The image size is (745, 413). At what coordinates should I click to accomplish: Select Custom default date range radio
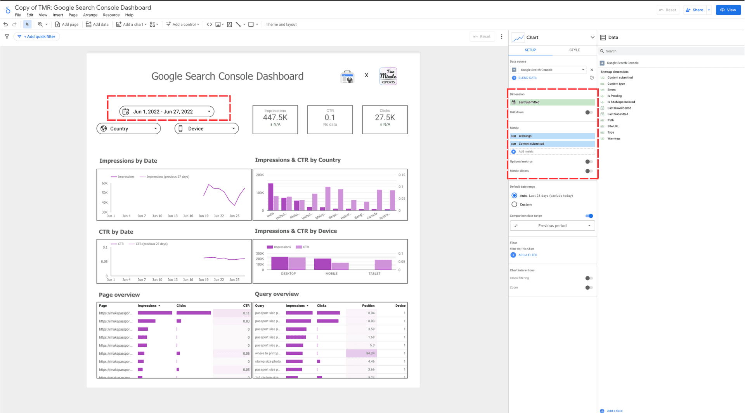[514, 205]
